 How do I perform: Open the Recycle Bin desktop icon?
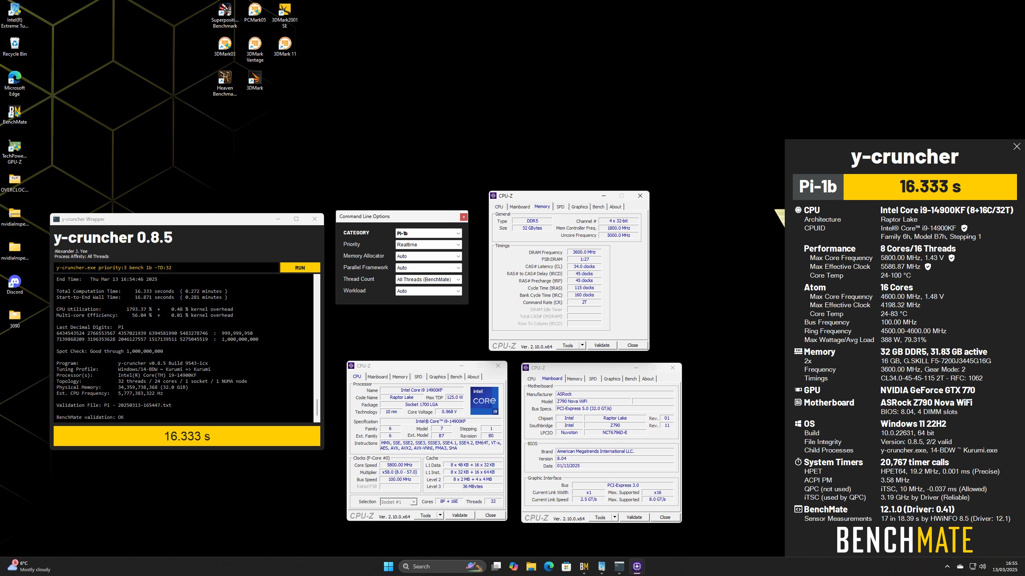pos(14,47)
